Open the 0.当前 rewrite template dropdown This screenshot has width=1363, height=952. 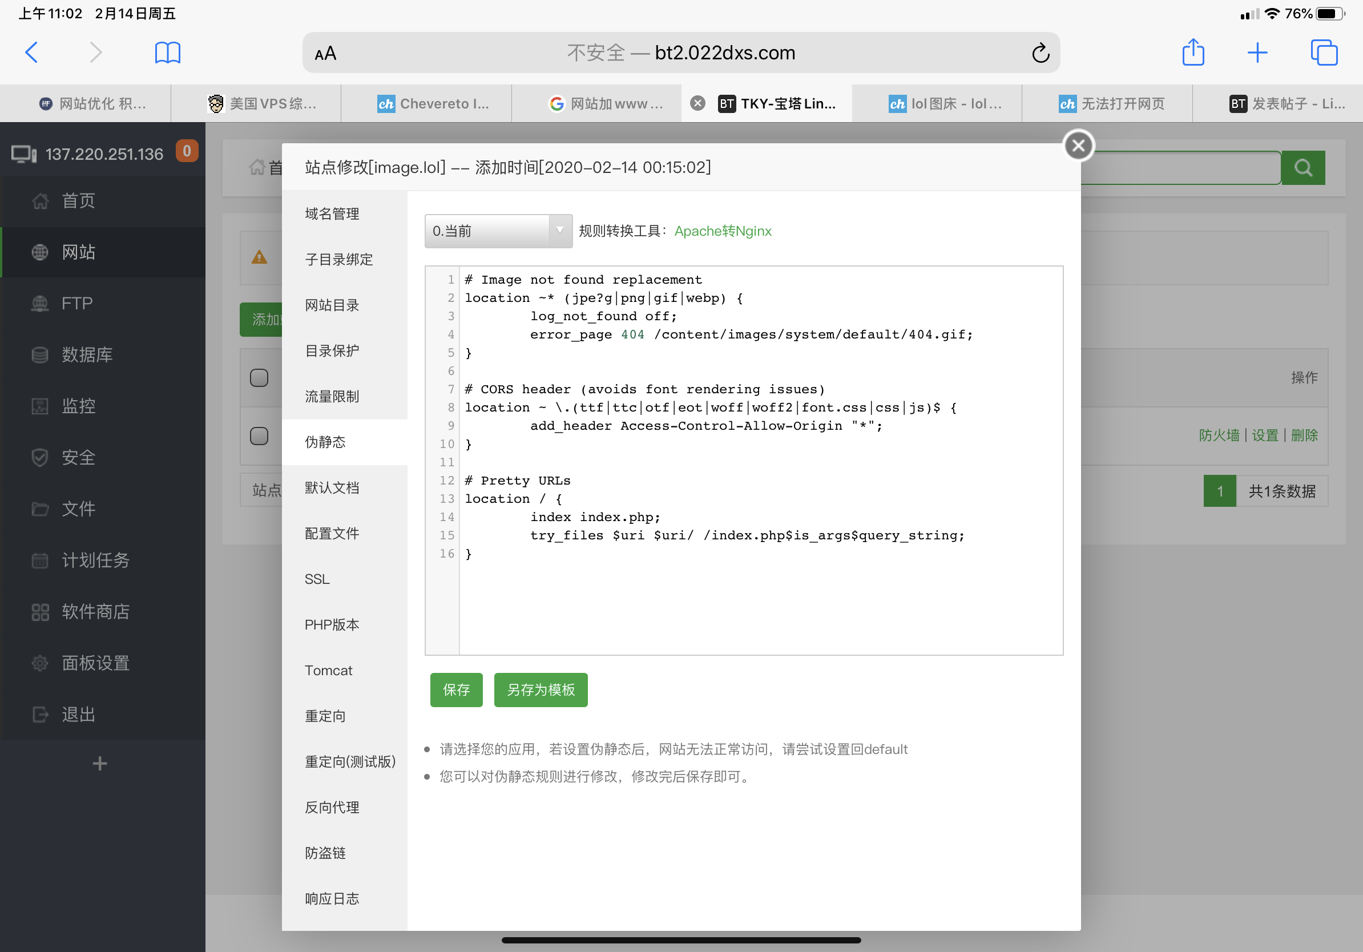point(499,231)
